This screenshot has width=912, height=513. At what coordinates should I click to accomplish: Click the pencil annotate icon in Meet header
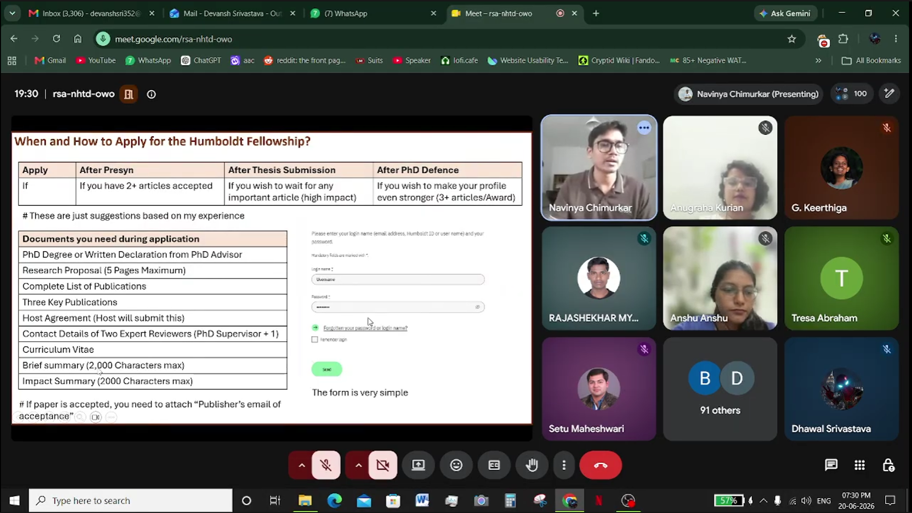click(x=889, y=94)
